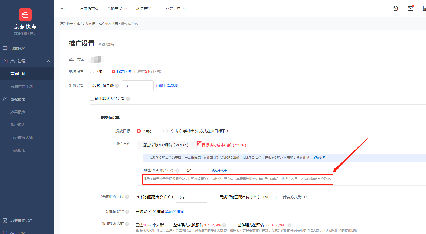426x234 pixels.
Task: Click the 推广管理 briefcase icon
Action: click(x=5, y=61)
